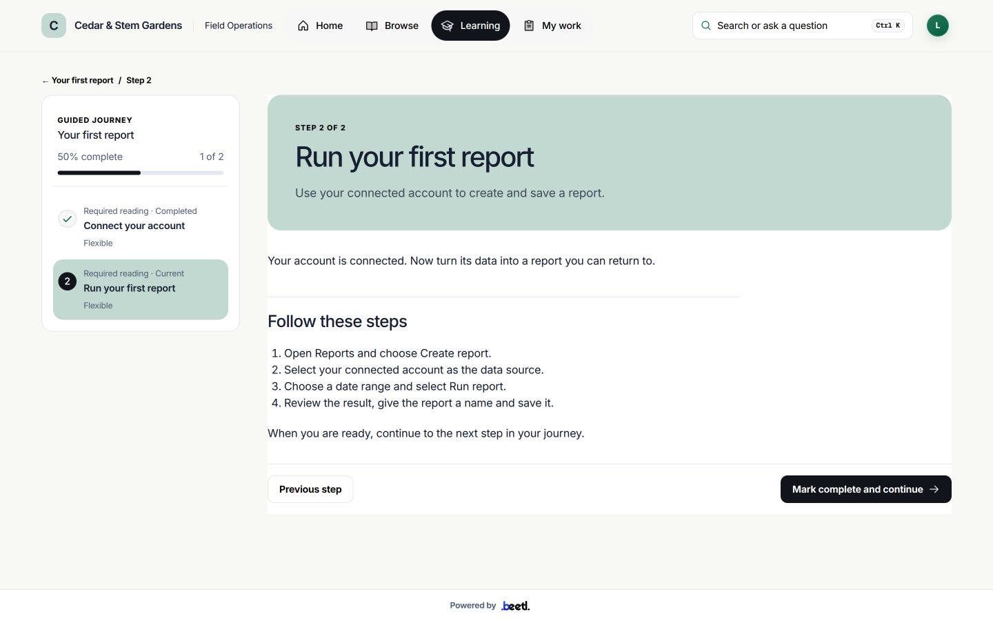The width and height of the screenshot is (993, 621).
Task: Click the 50% complete text
Action: pyautogui.click(x=90, y=157)
